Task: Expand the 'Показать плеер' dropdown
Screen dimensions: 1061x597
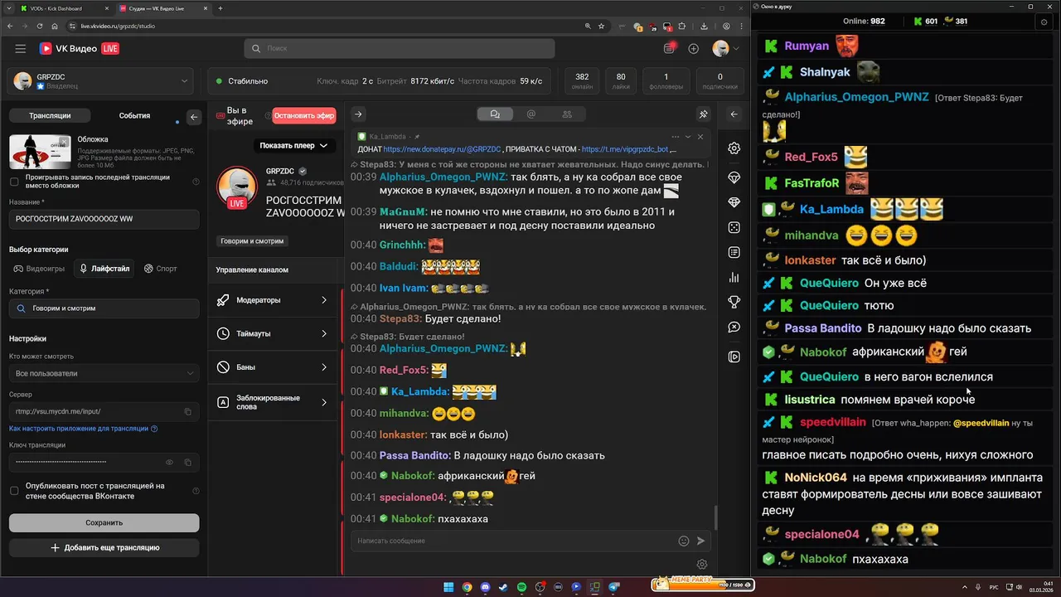Action: (293, 145)
